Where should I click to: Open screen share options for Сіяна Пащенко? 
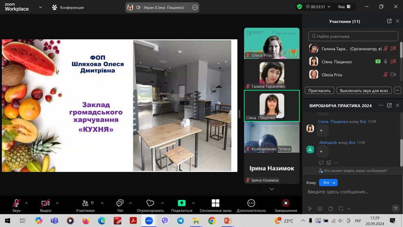tap(195, 7)
